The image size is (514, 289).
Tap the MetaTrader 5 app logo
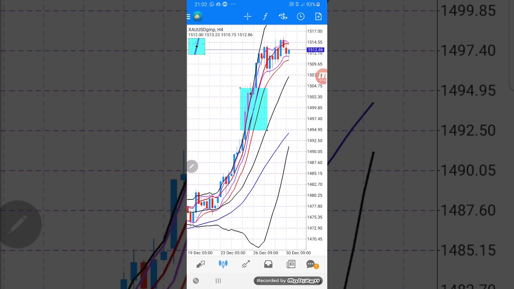click(x=197, y=16)
